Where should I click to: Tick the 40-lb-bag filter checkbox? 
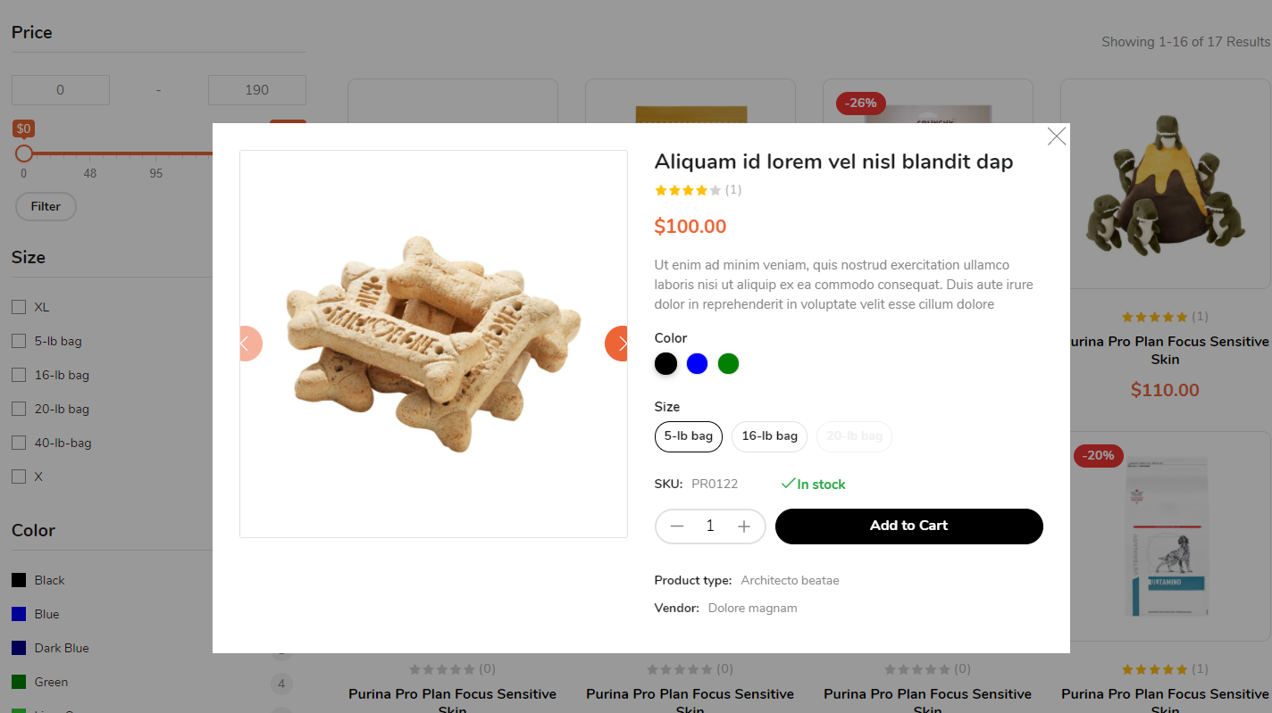[19, 443]
